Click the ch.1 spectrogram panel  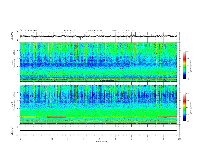(98, 62)
